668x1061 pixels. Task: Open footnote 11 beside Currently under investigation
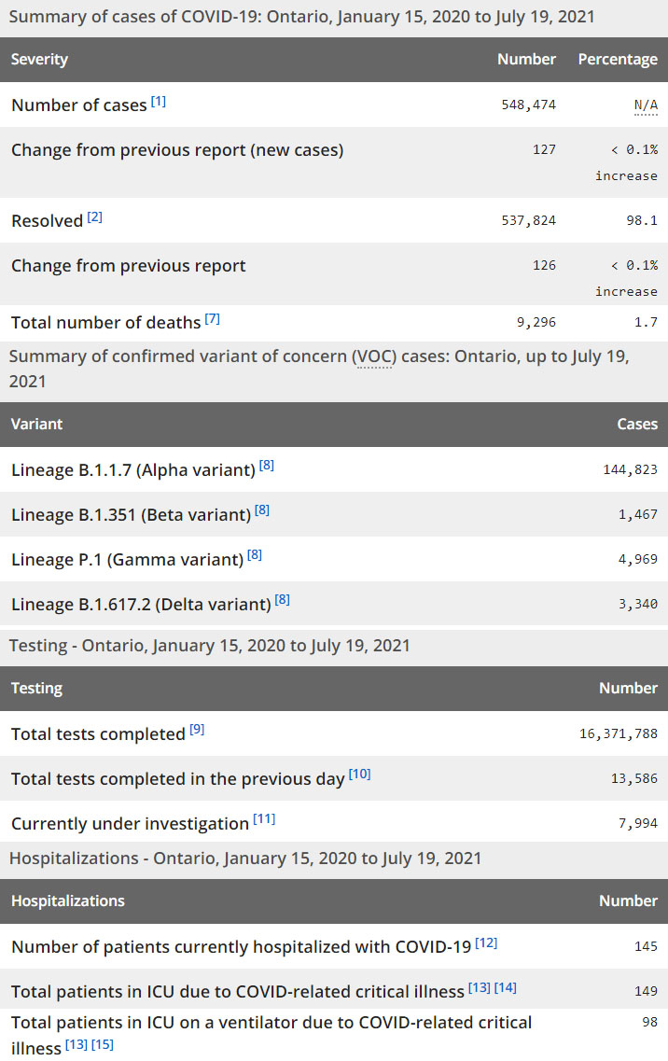pos(264,819)
